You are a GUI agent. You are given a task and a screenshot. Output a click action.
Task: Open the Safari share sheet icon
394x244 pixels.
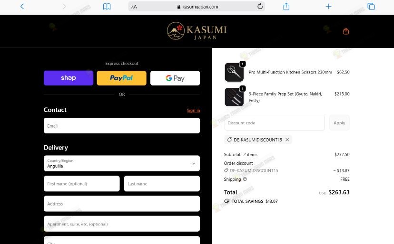[x=286, y=6]
